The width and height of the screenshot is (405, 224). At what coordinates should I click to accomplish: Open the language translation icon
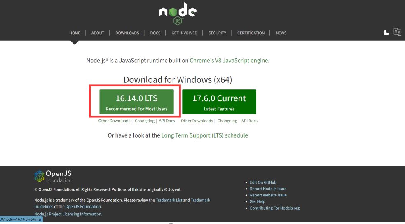click(x=397, y=32)
